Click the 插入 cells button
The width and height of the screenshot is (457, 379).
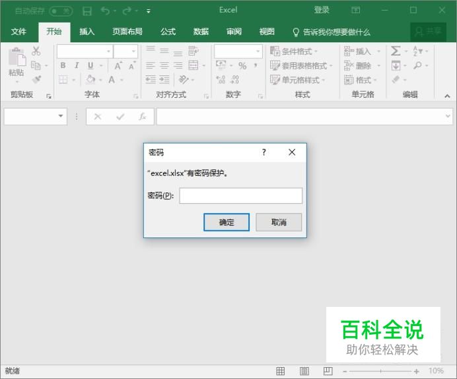point(357,52)
